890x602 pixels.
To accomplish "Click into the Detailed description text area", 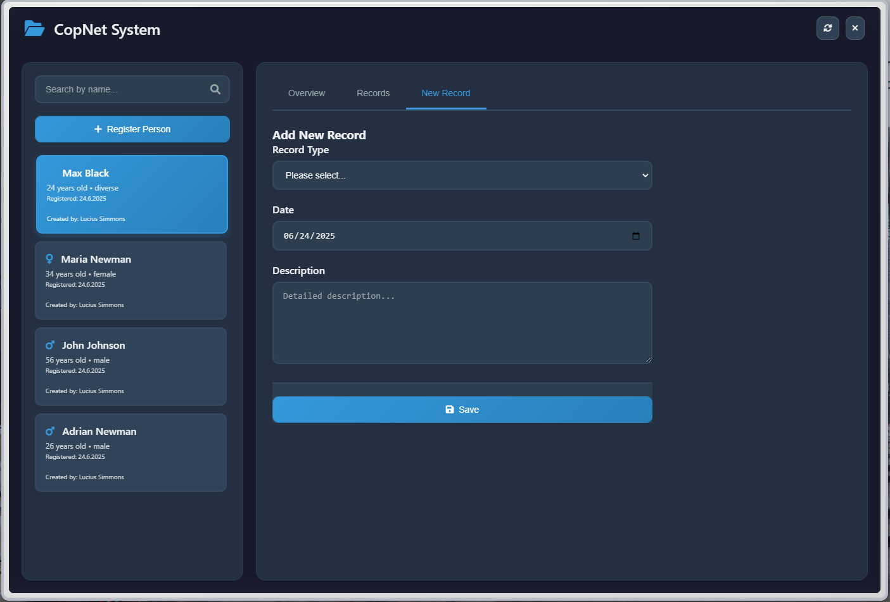I will (x=462, y=323).
